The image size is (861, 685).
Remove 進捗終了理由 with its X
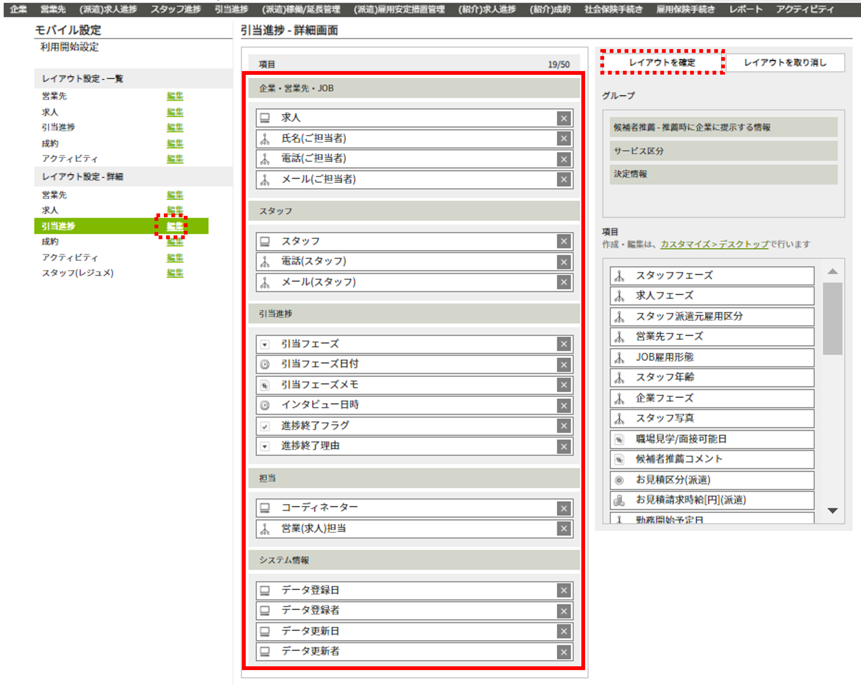click(563, 446)
